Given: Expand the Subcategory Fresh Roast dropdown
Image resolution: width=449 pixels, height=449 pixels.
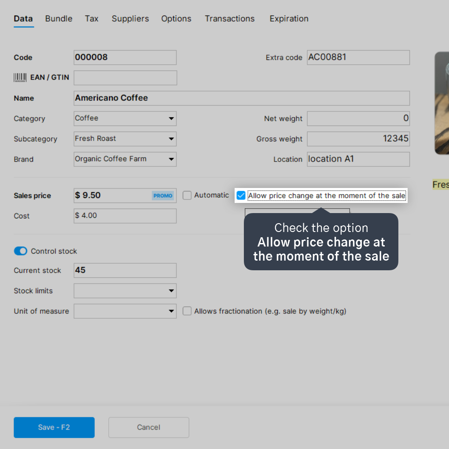Looking at the screenshot, I should pyautogui.click(x=125, y=139).
